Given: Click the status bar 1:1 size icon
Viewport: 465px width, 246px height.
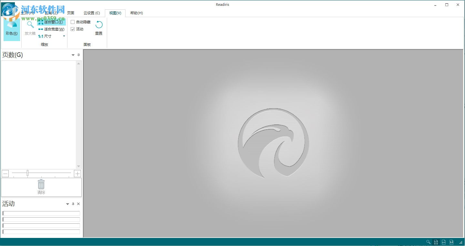Looking at the screenshot, I should pos(451,242).
